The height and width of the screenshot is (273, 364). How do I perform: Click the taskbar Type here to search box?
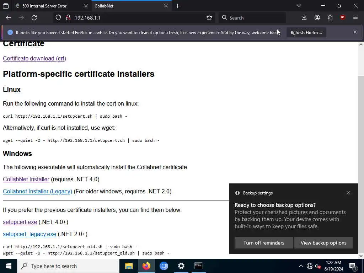pos(68,266)
